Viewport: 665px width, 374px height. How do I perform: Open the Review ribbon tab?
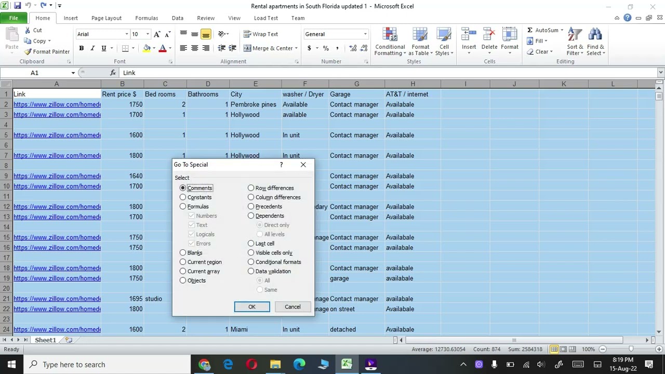click(206, 18)
